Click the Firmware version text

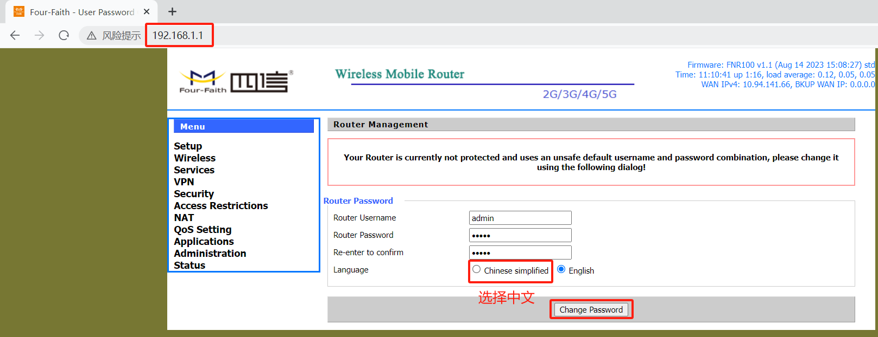781,65
